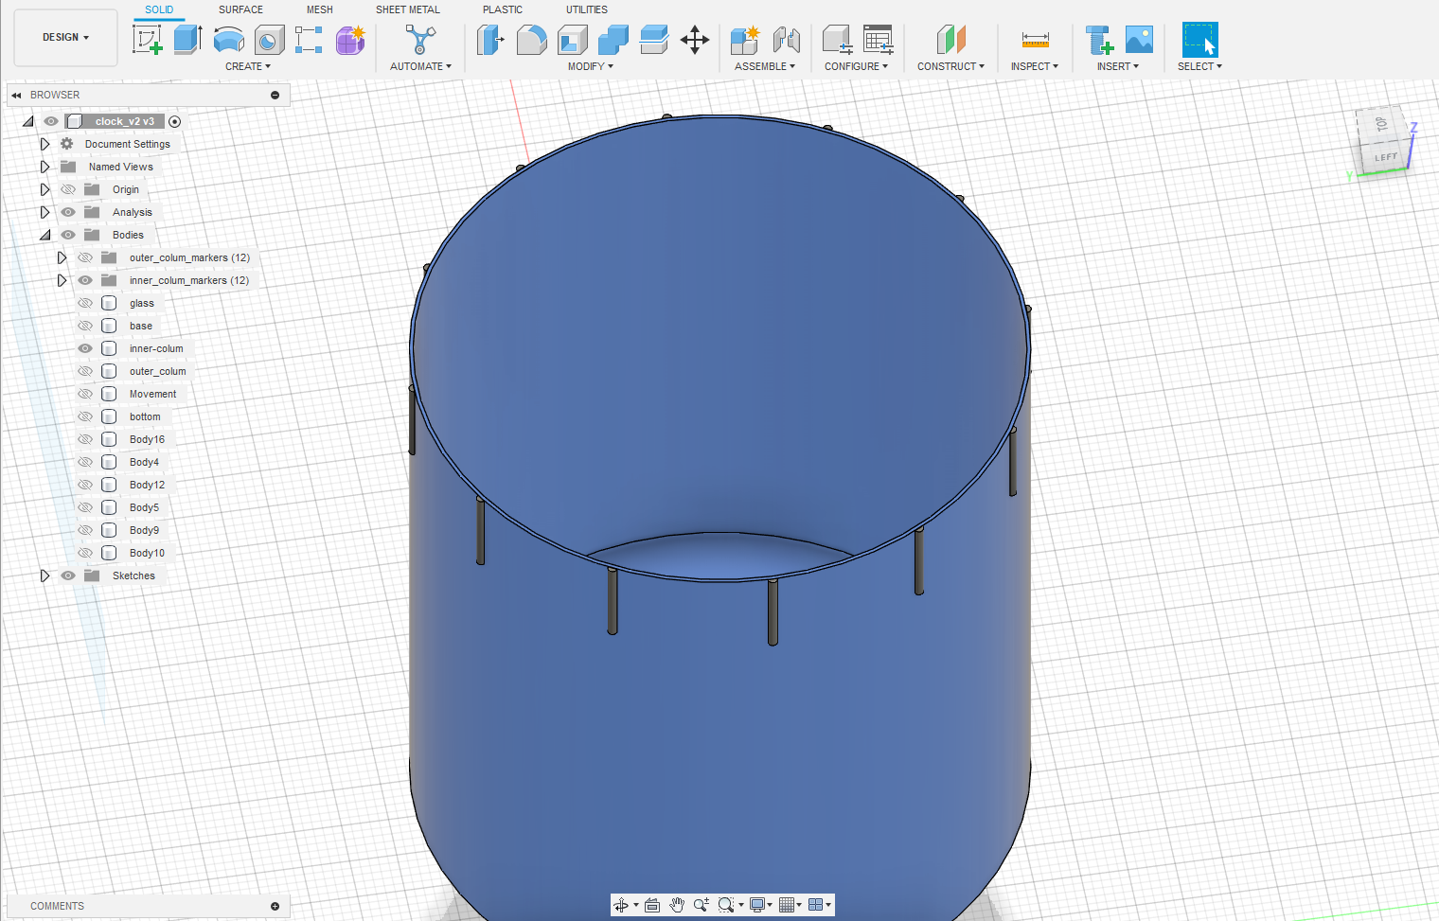Click the Window Select tool icon

coord(1199,40)
